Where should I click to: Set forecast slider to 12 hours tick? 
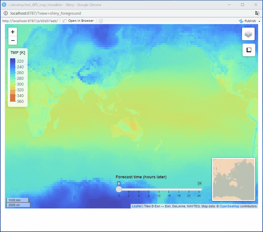pyautogui.click(x=159, y=191)
